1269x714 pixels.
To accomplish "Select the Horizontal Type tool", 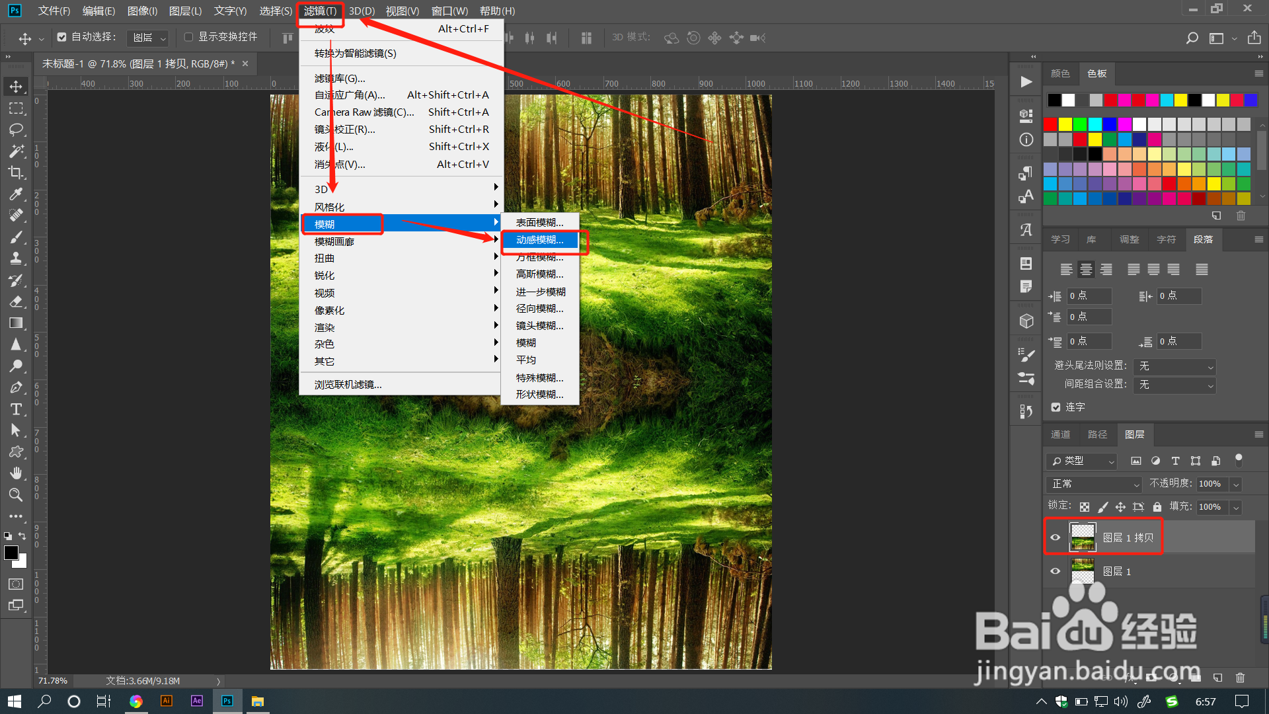I will (17, 409).
